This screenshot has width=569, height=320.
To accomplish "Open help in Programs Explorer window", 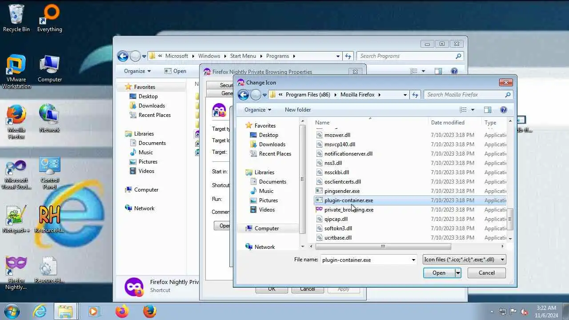I will point(454,71).
